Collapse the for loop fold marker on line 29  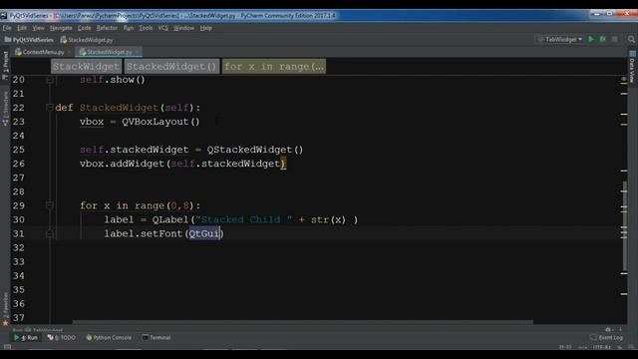point(50,205)
